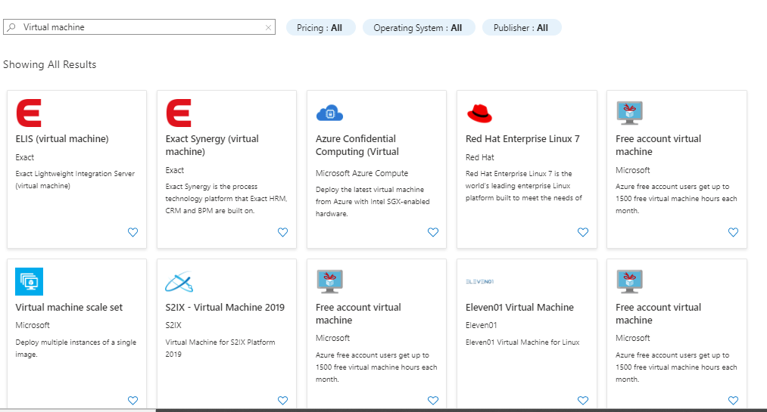Click the "S2IX" publisher text
Image resolution: width=767 pixels, height=412 pixels.
click(173, 325)
